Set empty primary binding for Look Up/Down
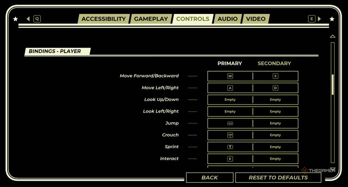 [230, 100]
